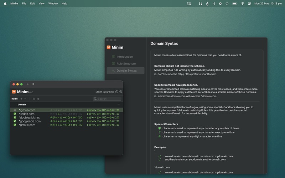
Task: Open Minim settings gear next to running status
Action: coord(121,92)
